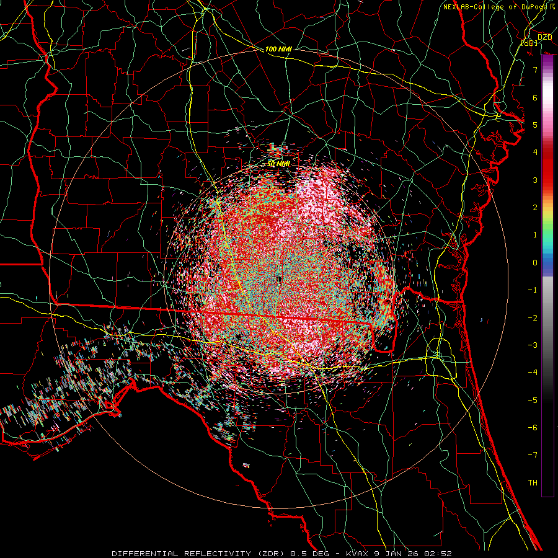Image resolution: width=558 pixels, height=558 pixels.
Task: Click the 7 value on color scale
Action: coord(535,69)
